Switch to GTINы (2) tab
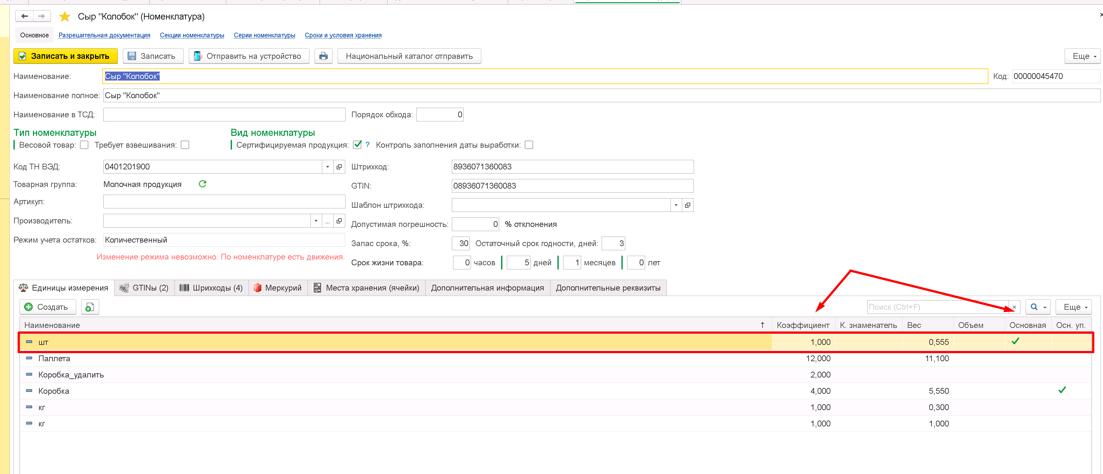1103x474 pixels. click(x=144, y=288)
